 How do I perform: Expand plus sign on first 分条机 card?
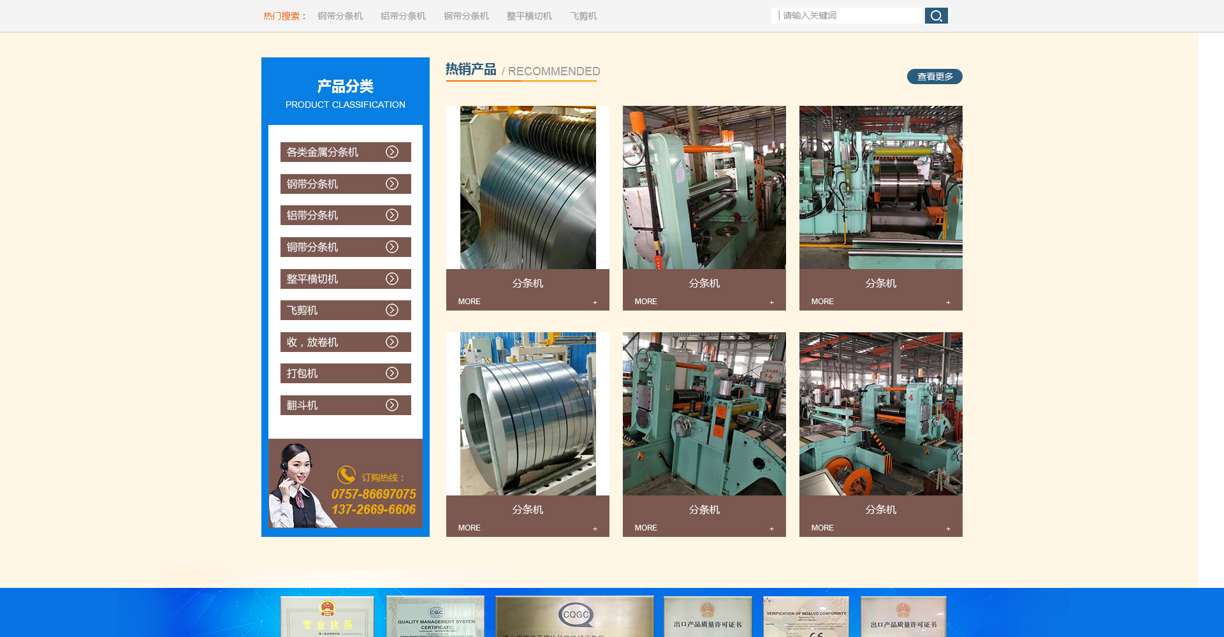(x=595, y=302)
